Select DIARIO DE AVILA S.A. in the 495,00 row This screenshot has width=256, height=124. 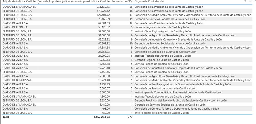[x=15, y=109]
